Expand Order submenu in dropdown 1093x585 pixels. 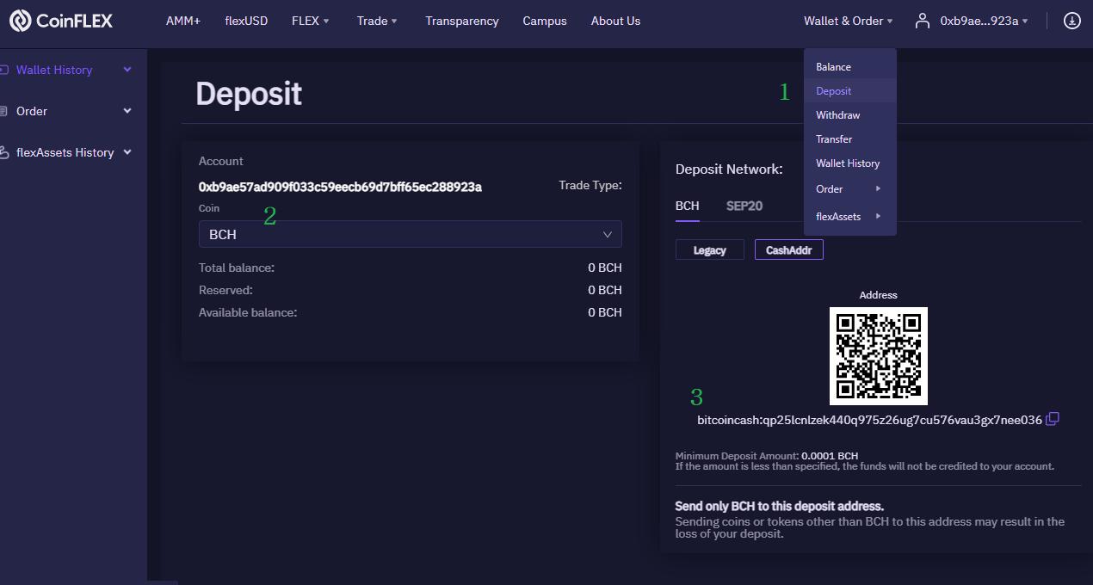pyautogui.click(x=850, y=189)
